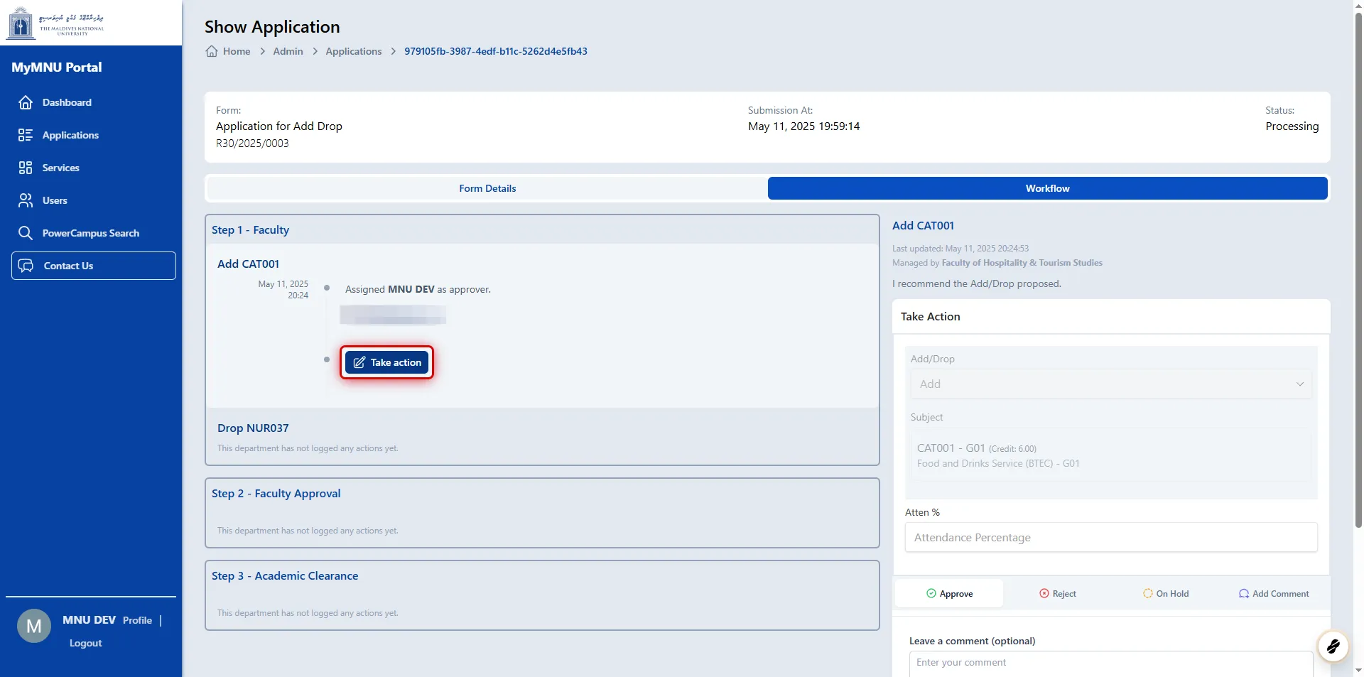1364x677 pixels.
Task: Click the Drop NUR037 heading
Action: 253,428
